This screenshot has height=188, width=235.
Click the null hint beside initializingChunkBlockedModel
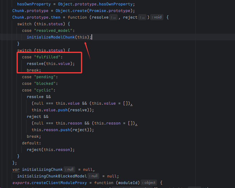(94, 176)
